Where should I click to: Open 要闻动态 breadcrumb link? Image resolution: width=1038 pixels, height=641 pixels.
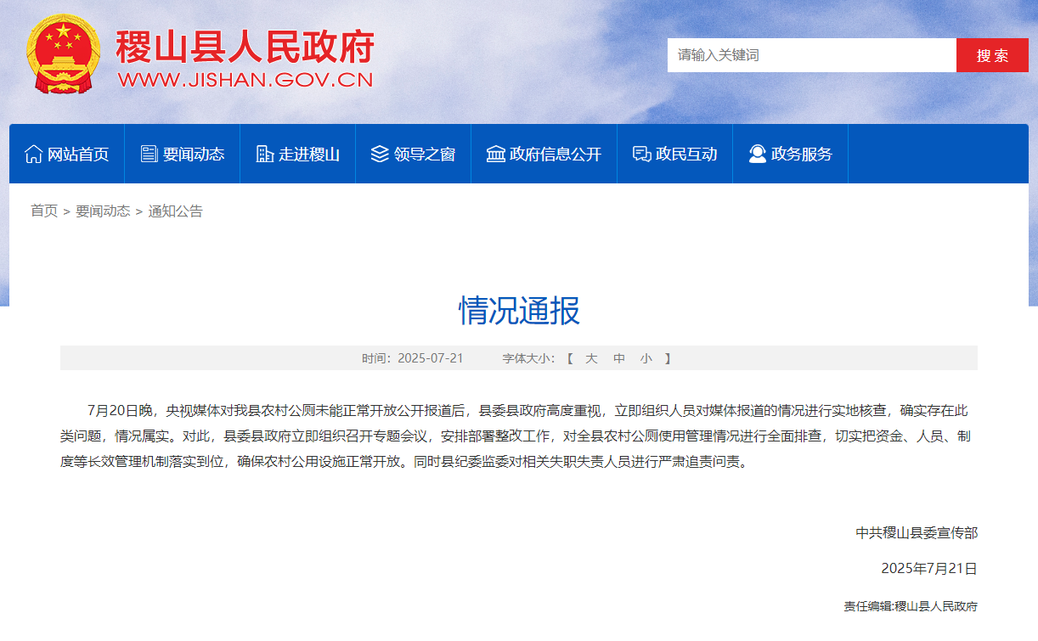pyautogui.click(x=103, y=211)
